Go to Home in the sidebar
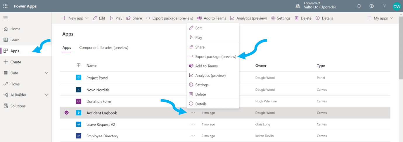403x142 pixels. [15, 29]
